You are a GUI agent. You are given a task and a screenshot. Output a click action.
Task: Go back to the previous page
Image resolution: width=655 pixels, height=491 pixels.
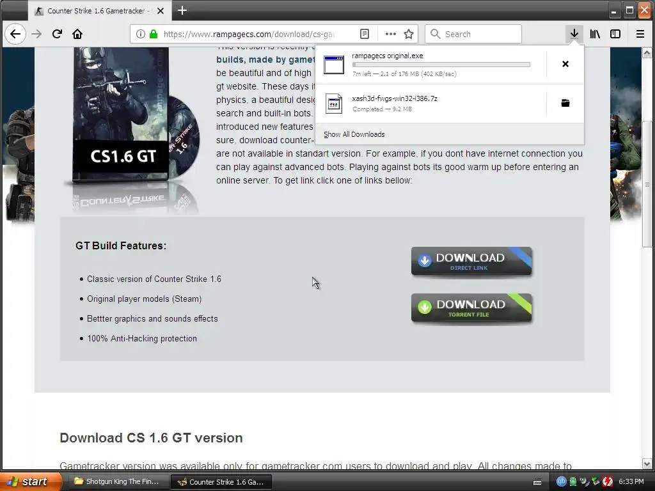15,34
